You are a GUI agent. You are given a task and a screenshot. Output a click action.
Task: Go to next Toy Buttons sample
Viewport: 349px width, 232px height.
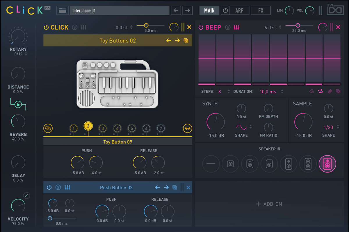[177, 41]
